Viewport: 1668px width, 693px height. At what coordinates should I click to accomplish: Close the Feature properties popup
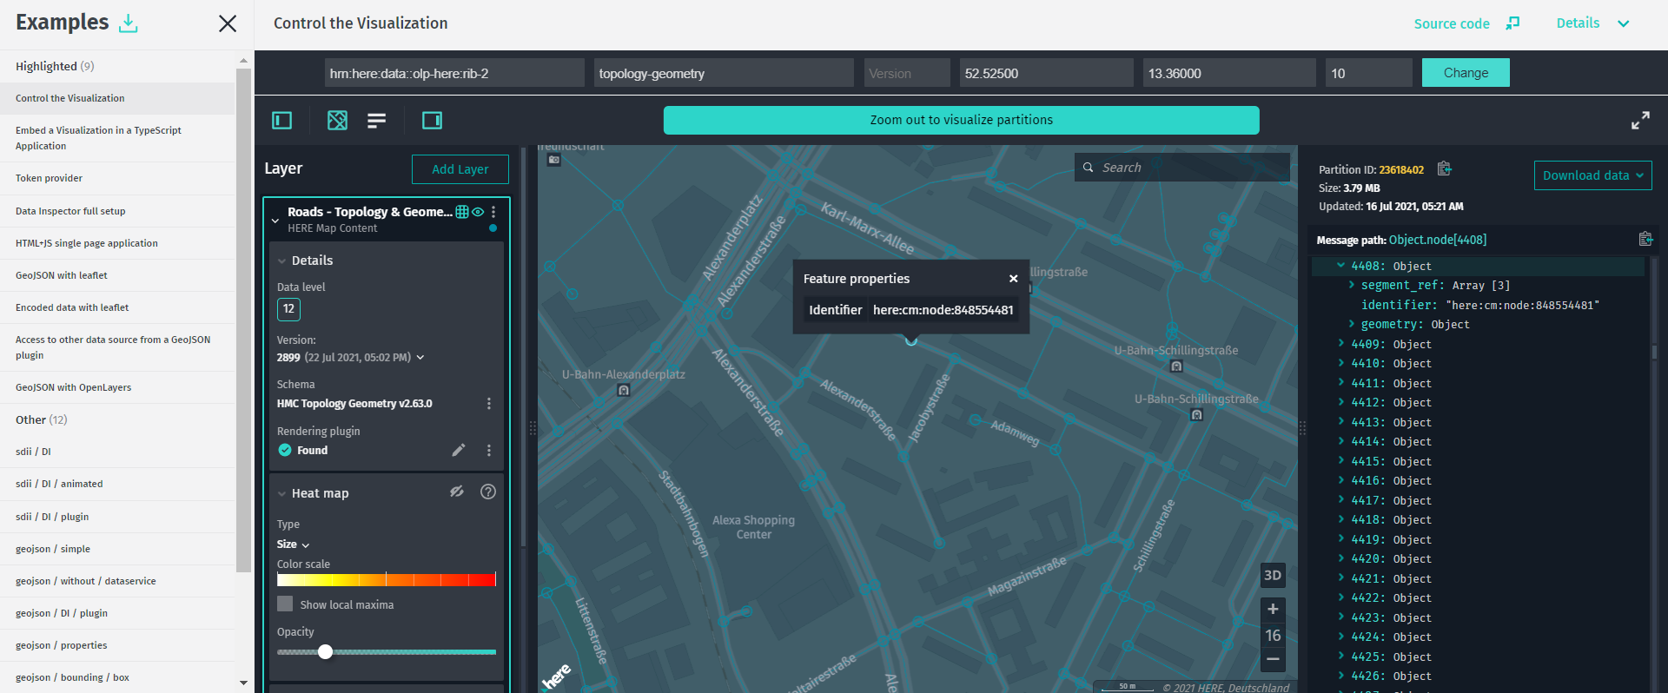1013,279
